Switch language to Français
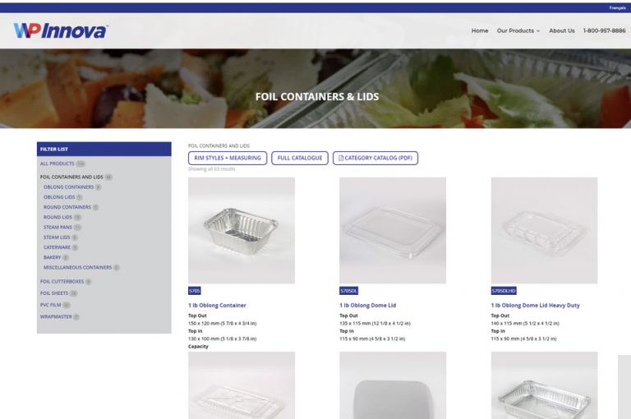631x419 pixels. point(617,7)
